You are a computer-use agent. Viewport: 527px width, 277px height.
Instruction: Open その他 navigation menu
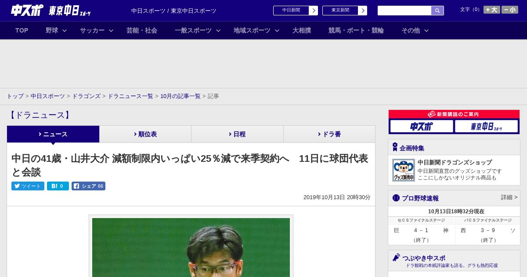[x=411, y=30]
